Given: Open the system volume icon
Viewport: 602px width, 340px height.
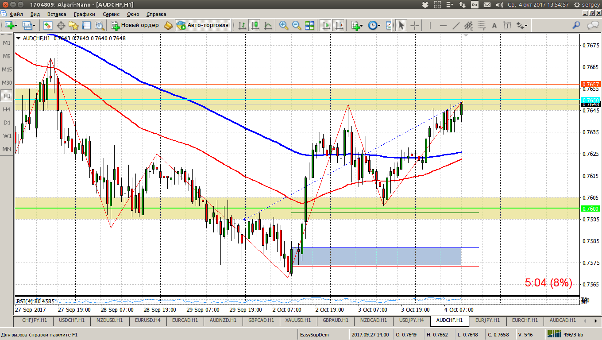Looking at the screenshot, I should (500, 4).
